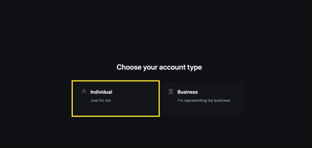Click the bank building icon
The height and width of the screenshot is (148, 312).
point(171,91)
